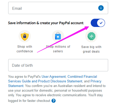Click 'Save information & create your PayPal account' heading

[x=46, y=23]
